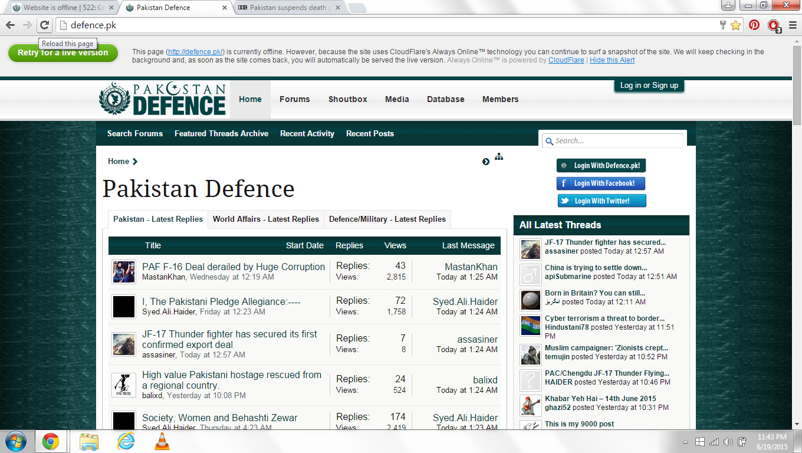This screenshot has width=802, height=453.
Task: Open MastanKhan's avatar in the F-16 thread row
Action: point(124,271)
